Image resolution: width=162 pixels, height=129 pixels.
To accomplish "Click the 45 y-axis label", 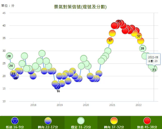I will click(4, 13).
